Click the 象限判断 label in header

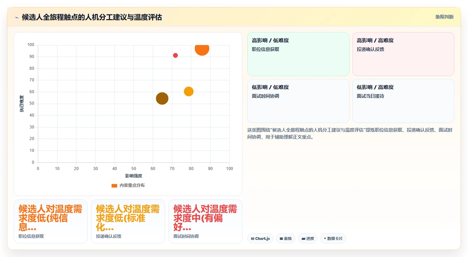click(444, 17)
